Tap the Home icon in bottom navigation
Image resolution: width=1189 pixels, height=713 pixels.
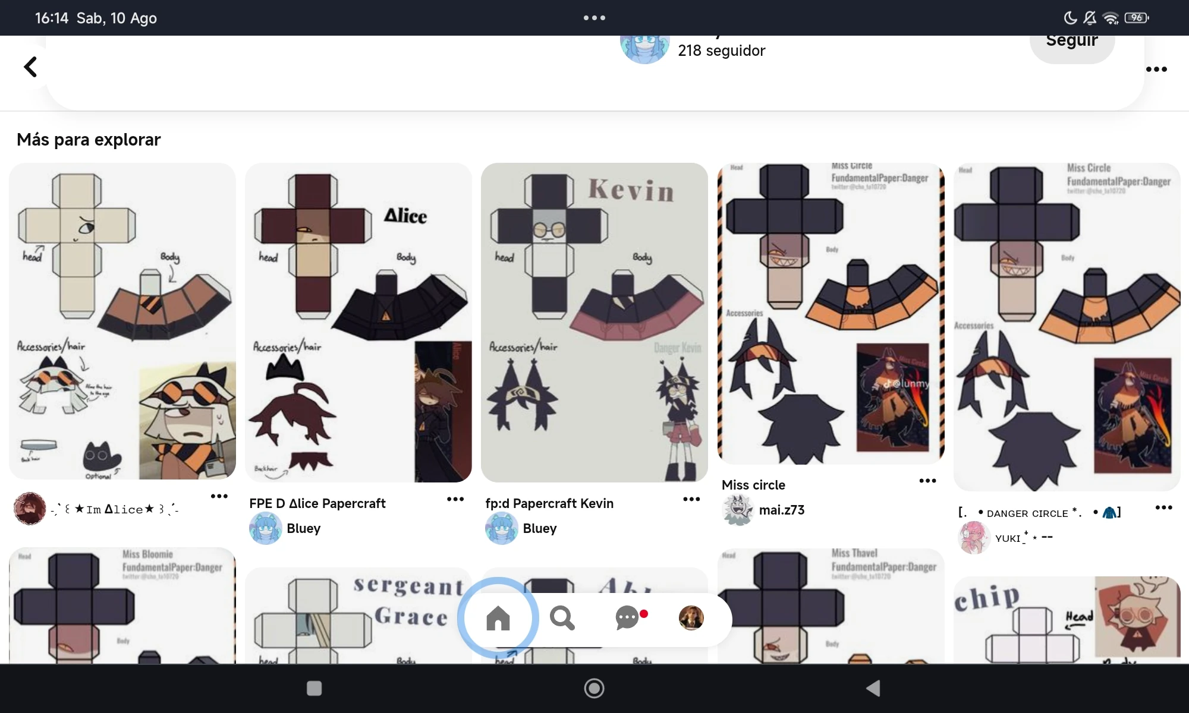coord(498,618)
